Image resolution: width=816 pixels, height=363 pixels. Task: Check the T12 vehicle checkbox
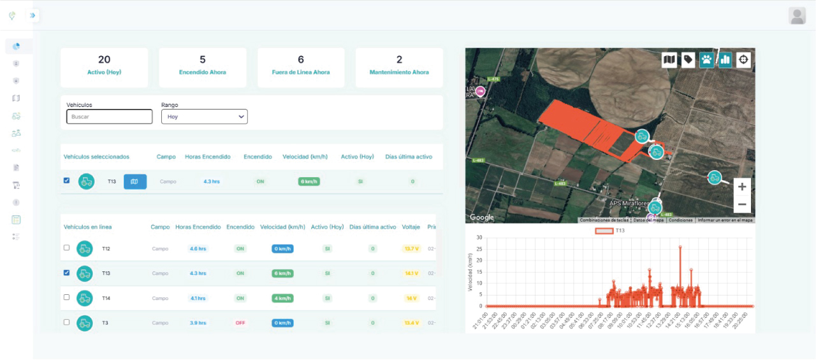tap(67, 248)
